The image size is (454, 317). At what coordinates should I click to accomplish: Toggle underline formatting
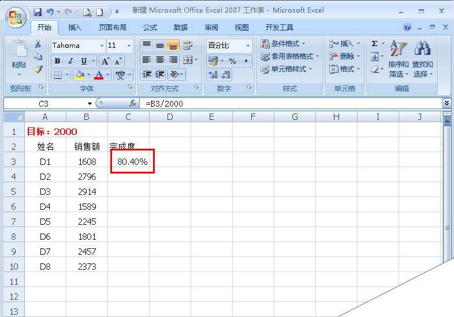(x=84, y=61)
